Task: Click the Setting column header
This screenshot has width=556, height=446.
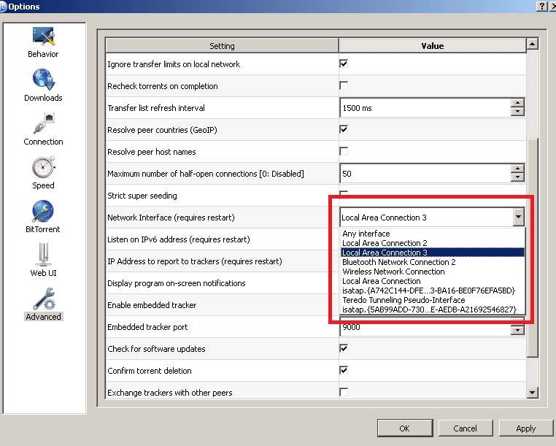Action: pyautogui.click(x=222, y=46)
